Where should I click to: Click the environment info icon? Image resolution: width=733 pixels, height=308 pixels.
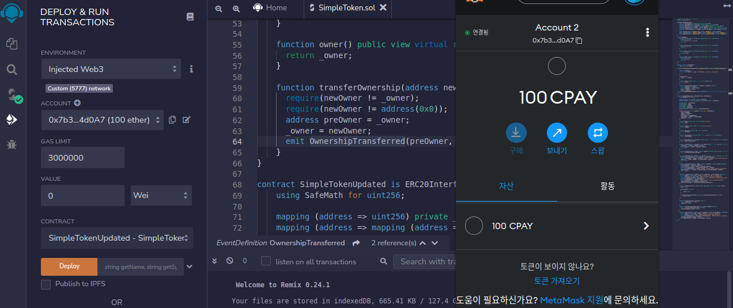[x=191, y=69]
